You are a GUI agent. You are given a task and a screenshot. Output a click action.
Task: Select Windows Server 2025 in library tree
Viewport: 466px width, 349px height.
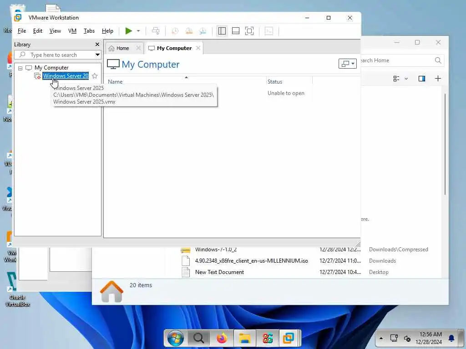[x=66, y=76]
